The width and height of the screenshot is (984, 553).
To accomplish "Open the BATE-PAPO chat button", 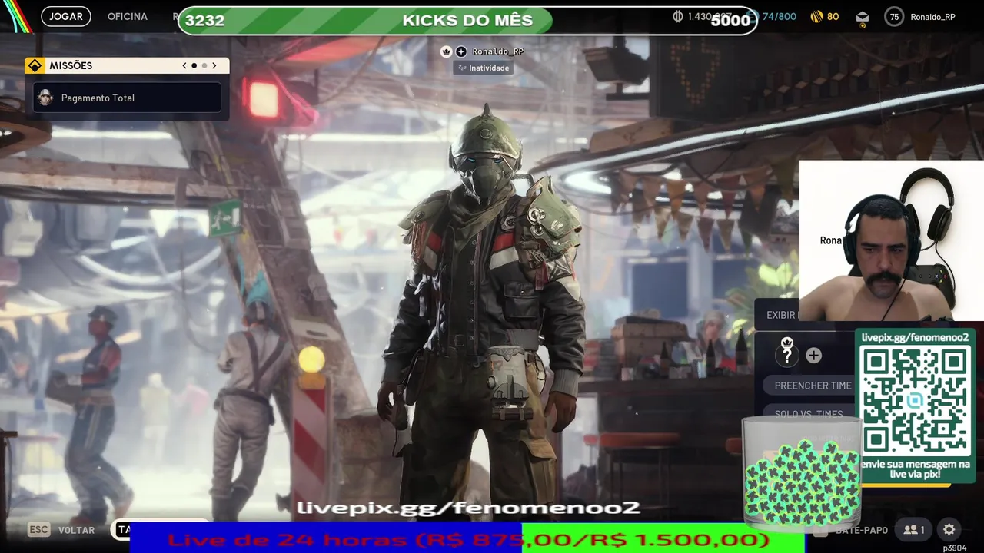I will point(861,530).
